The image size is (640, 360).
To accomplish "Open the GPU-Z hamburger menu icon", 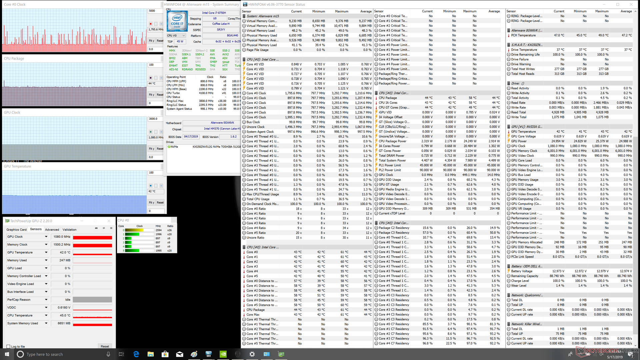I will [111, 228].
